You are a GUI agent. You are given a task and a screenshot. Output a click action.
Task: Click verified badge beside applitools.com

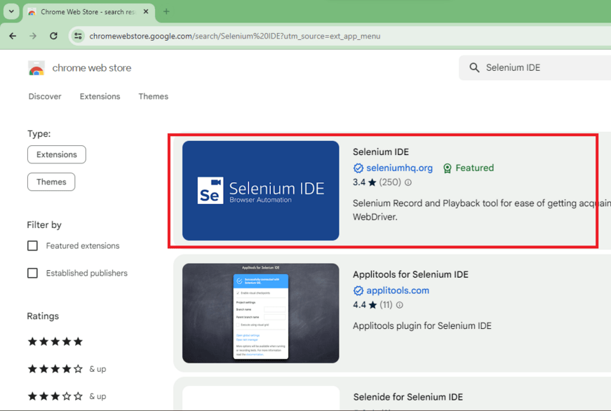[358, 290]
